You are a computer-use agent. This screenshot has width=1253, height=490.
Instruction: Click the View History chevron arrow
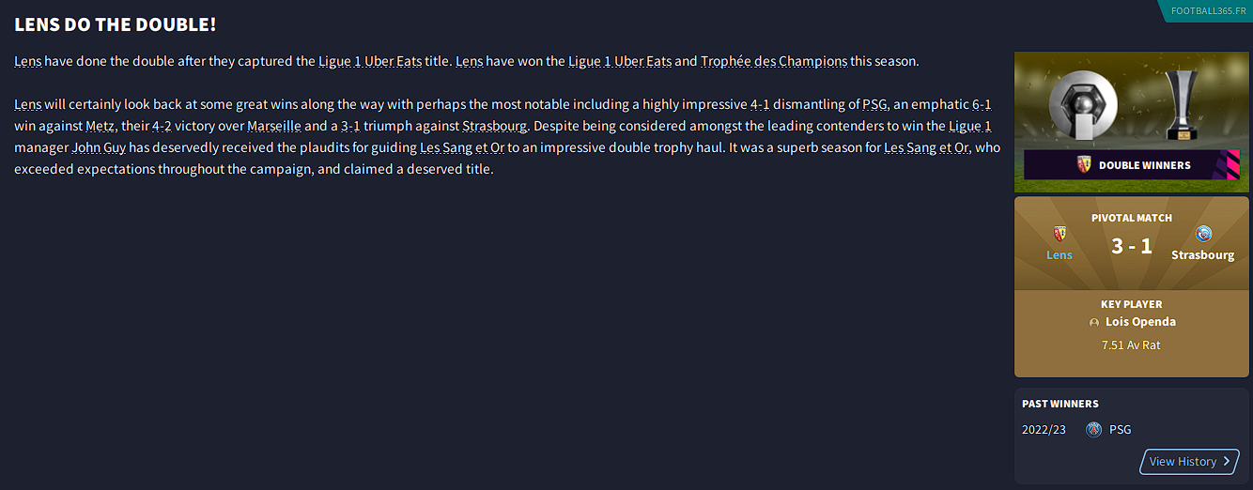click(1227, 462)
